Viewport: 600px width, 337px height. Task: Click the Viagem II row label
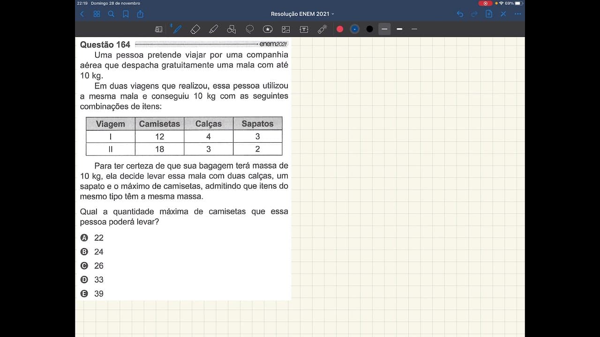coord(110,149)
